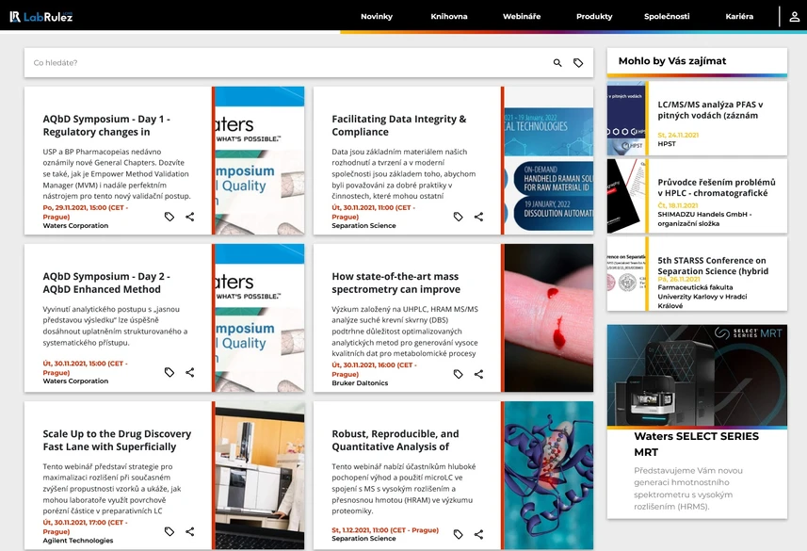This screenshot has height=551, width=807.
Task: Click 'HPST' in PFAS sidebar item
Action: (x=667, y=144)
